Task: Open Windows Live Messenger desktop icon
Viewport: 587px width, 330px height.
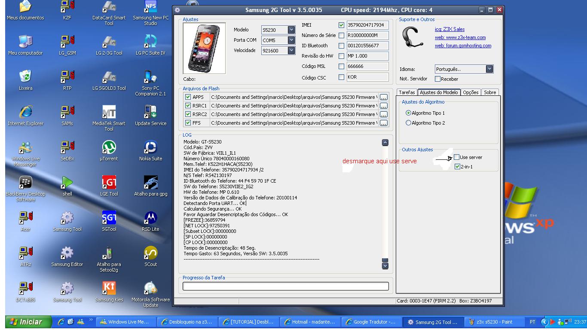Action: coord(25,153)
